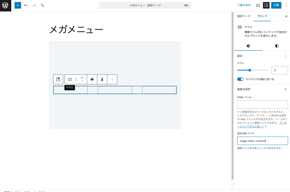Select the Columns block icon in the toolbar
The image size is (290, 192).
point(69,79)
